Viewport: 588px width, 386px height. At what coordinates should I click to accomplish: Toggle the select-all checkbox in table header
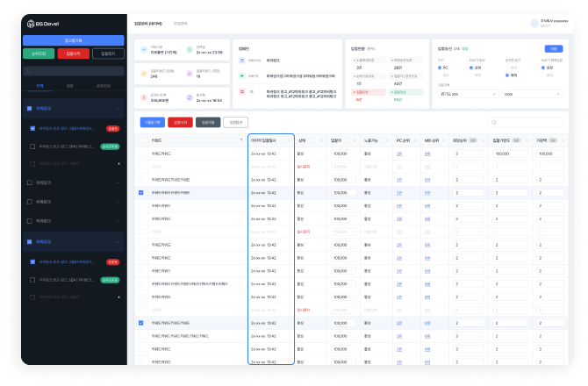[x=141, y=140]
